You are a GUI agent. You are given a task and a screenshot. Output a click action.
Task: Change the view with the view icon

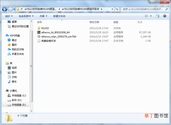146,16
